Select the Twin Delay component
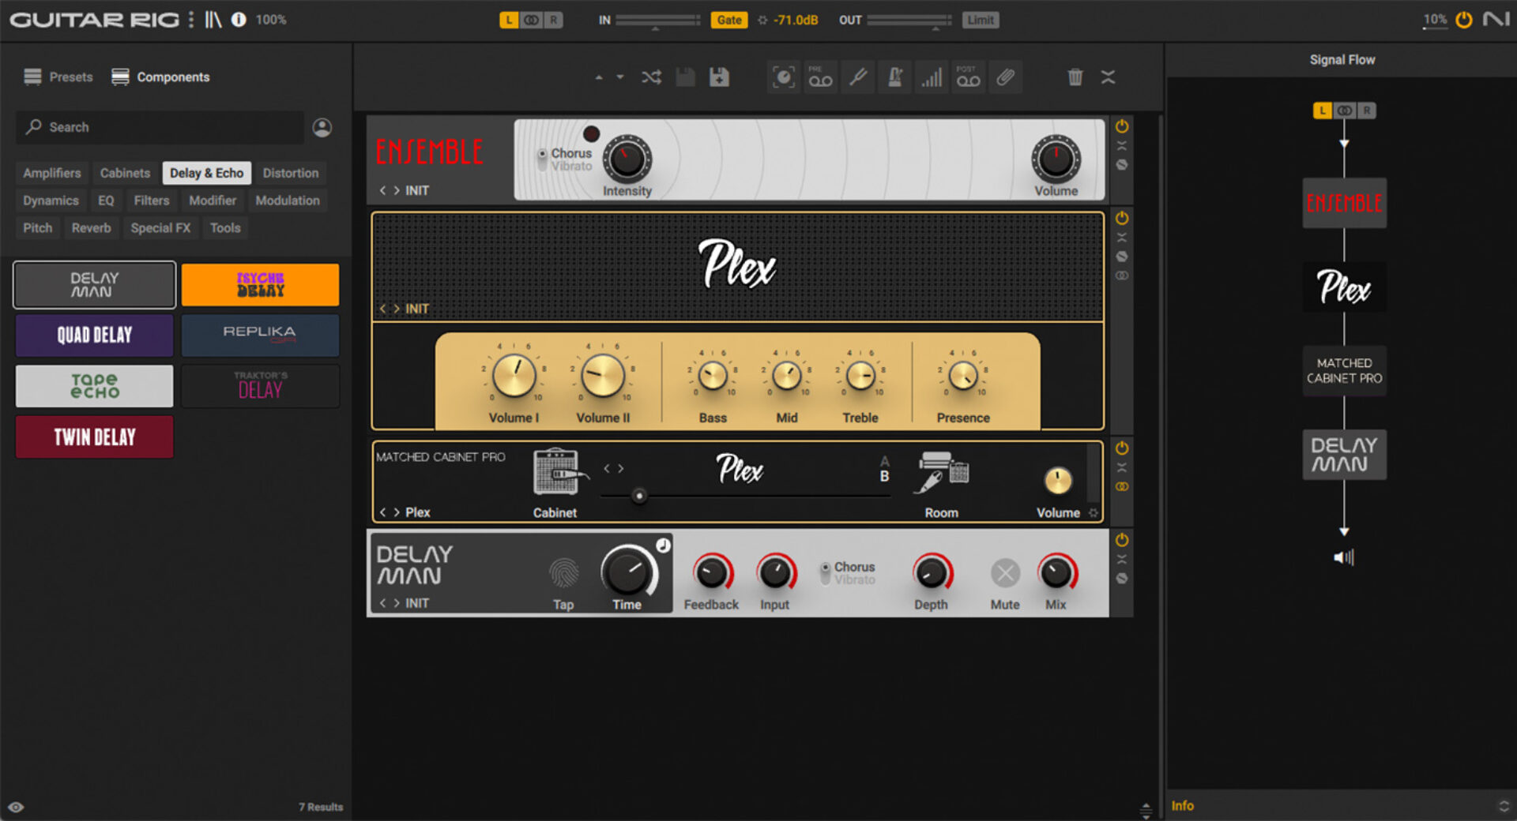This screenshot has width=1517, height=821. (x=93, y=437)
